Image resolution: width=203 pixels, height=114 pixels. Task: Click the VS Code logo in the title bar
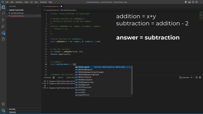coord(2,2)
